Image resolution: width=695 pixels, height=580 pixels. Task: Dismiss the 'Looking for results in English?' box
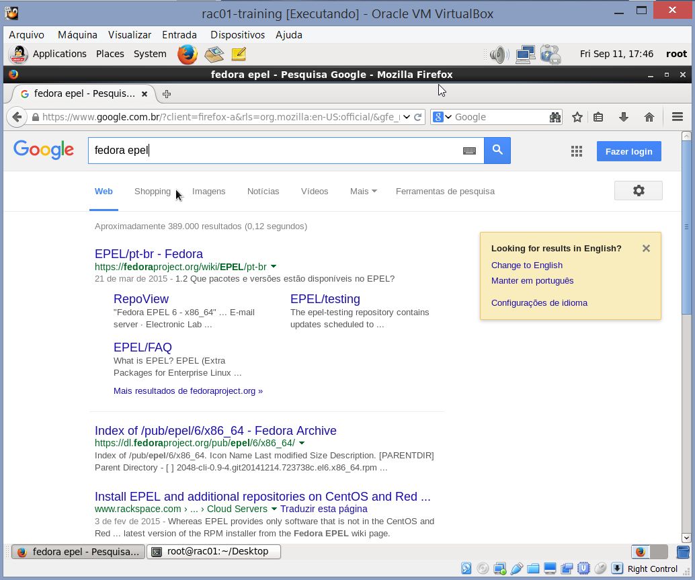click(646, 249)
